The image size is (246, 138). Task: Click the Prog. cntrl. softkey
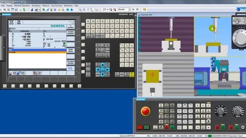point(37,73)
